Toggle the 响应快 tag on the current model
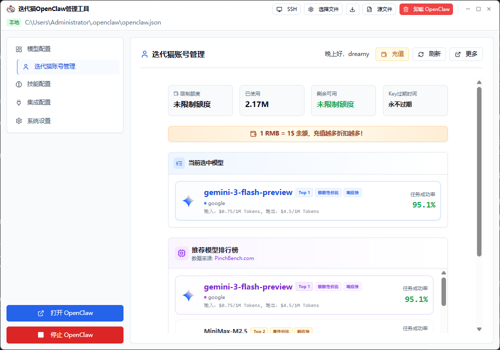Image resolution: width=500 pixels, height=350 pixels. 352,192
